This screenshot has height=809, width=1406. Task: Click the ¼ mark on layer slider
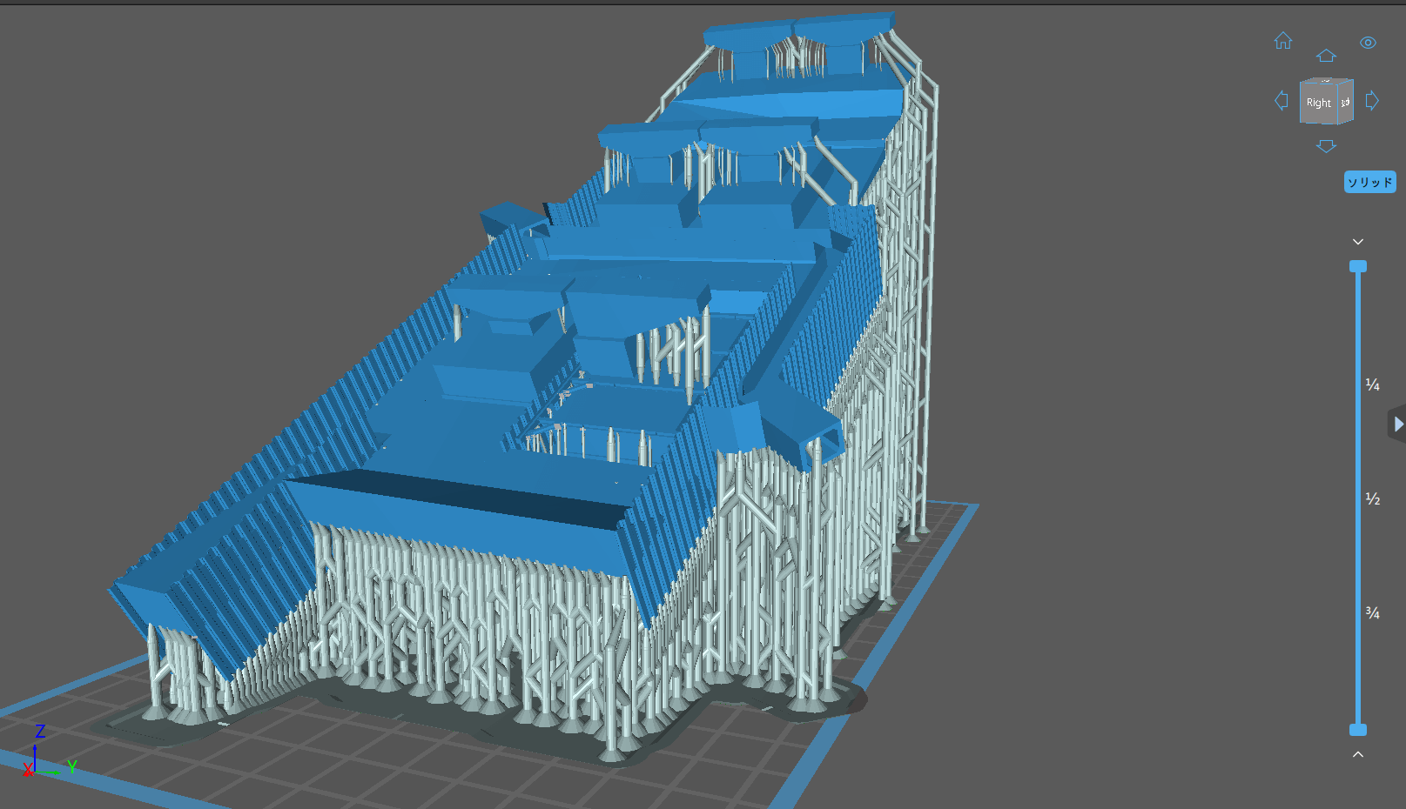tap(1372, 384)
